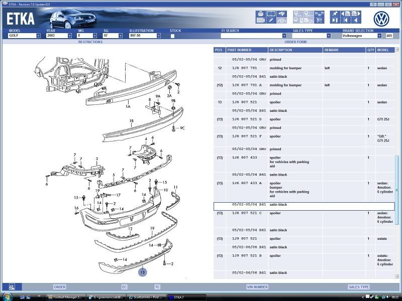Click the handshake icon in the toolbar
Image resolution: width=402 pixels, height=301 pixels.
[x=282, y=14]
